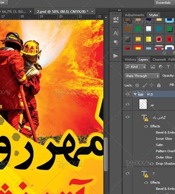Click the type icon of layer 7
The image size is (175, 194).
(x=145, y=174)
